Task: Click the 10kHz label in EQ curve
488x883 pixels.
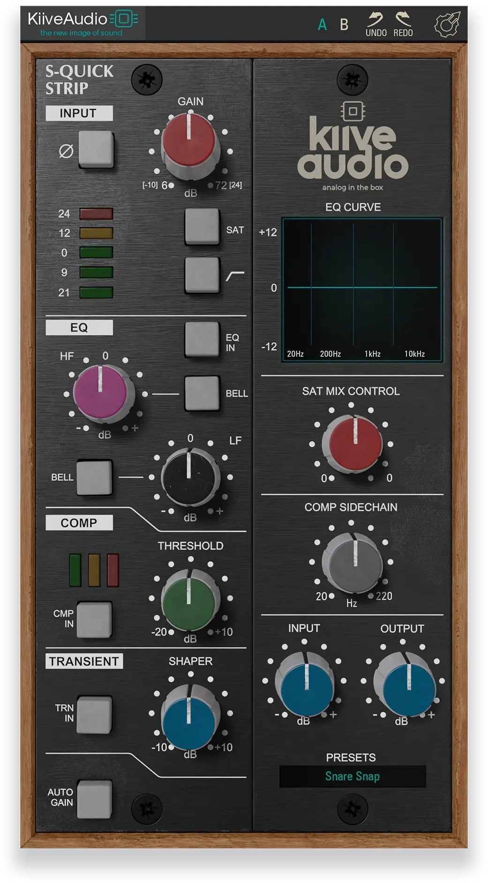Action: pos(414,354)
